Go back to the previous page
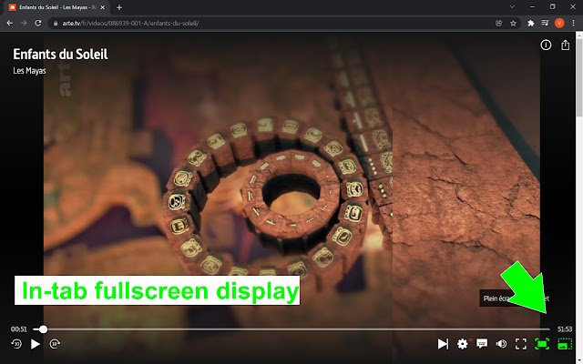Image resolution: width=583 pixels, height=364 pixels. [10, 23]
